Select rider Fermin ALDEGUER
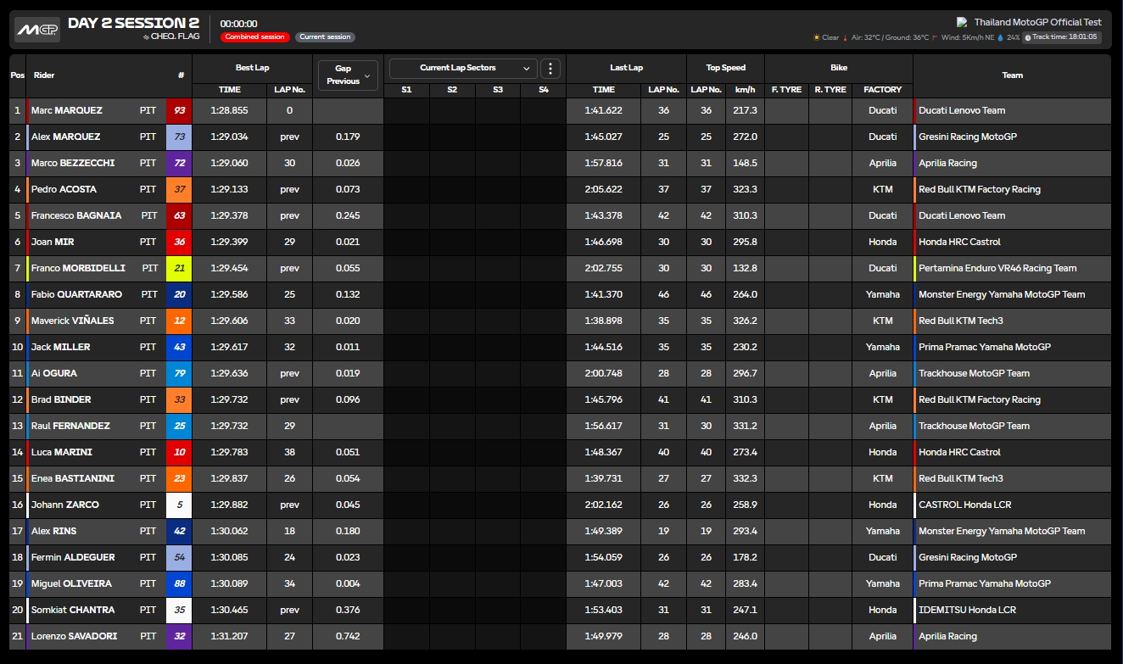The image size is (1123, 664). [x=73, y=557]
